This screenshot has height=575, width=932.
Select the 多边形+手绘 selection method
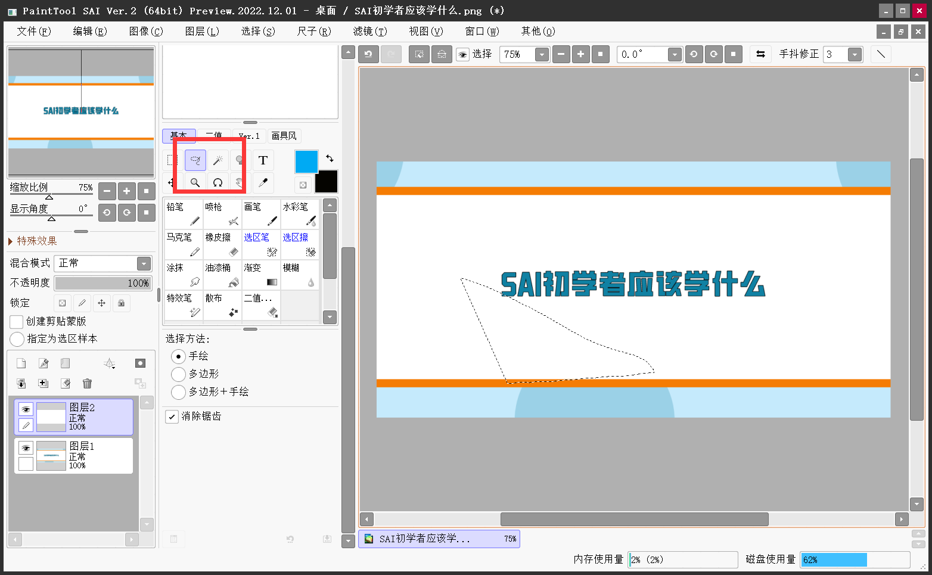tap(178, 392)
